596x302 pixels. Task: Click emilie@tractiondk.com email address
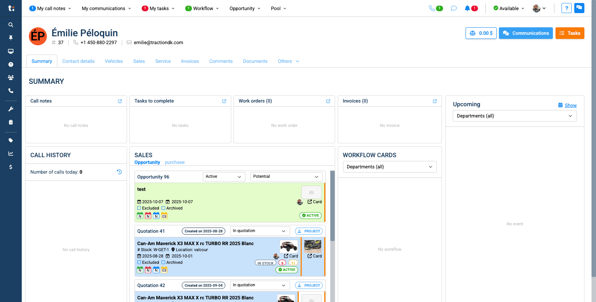click(x=159, y=43)
